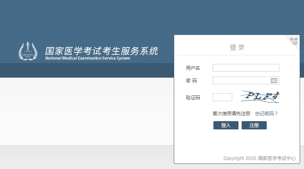
Task: Click the 用户名 field label
Action: 193,68
